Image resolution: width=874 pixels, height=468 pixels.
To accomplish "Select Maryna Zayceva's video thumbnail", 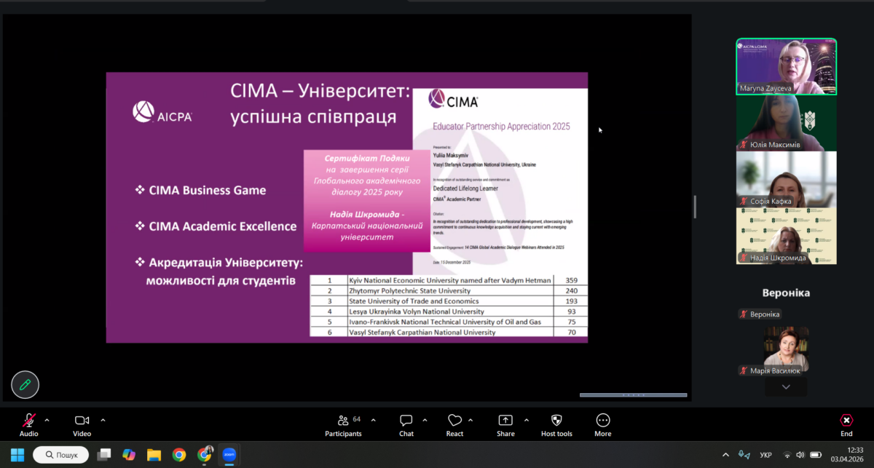I will 786,67.
